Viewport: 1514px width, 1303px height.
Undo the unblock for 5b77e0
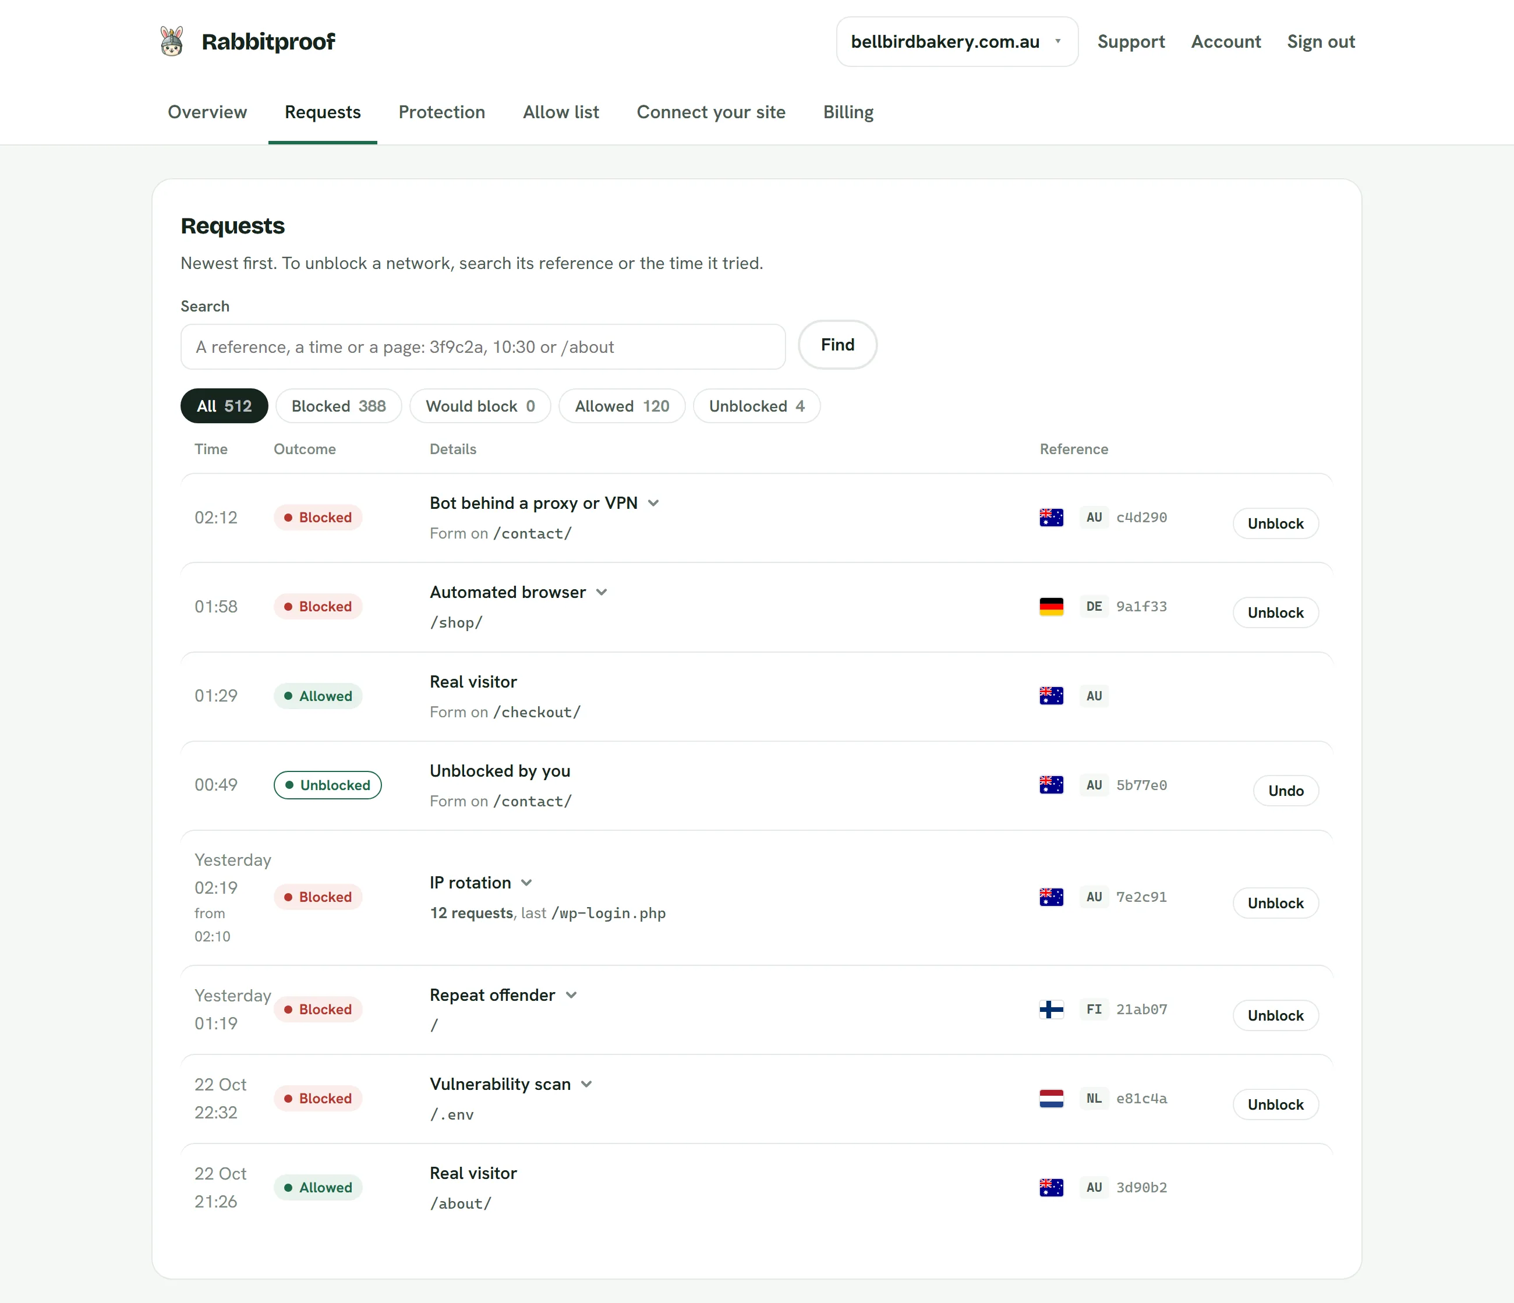(x=1285, y=791)
